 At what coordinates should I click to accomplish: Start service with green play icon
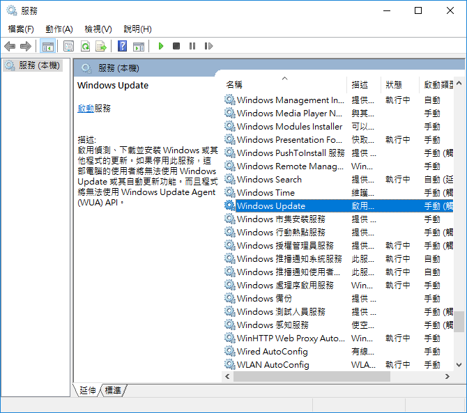click(x=161, y=46)
